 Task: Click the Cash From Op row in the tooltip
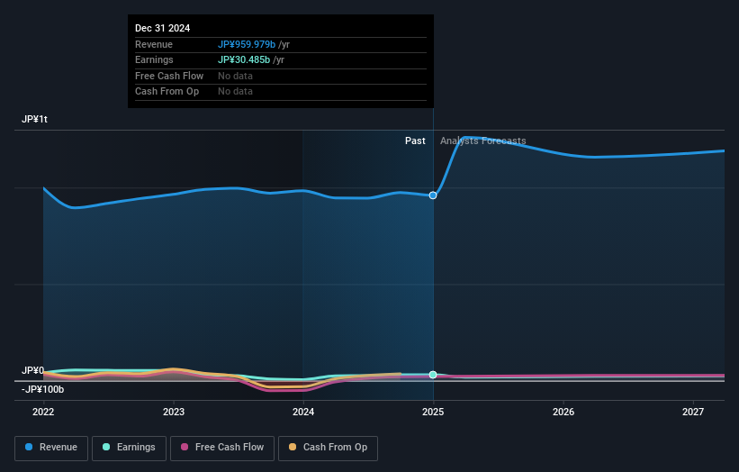(x=281, y=92)
